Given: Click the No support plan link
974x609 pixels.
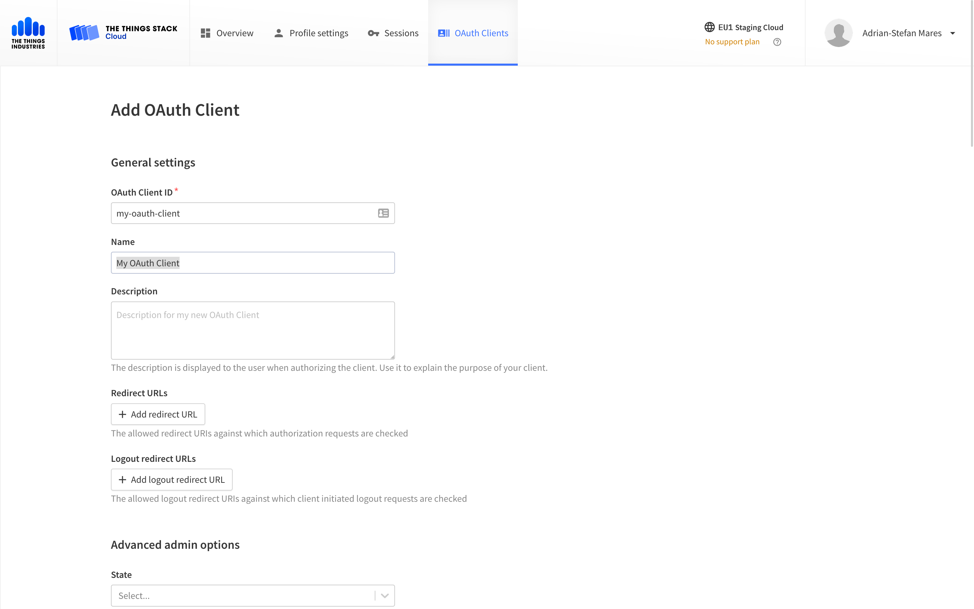Looking at the screenshot, I should click(x=732, y=42).
